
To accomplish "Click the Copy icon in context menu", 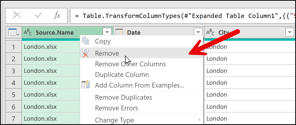I will [x=86, y=41].
